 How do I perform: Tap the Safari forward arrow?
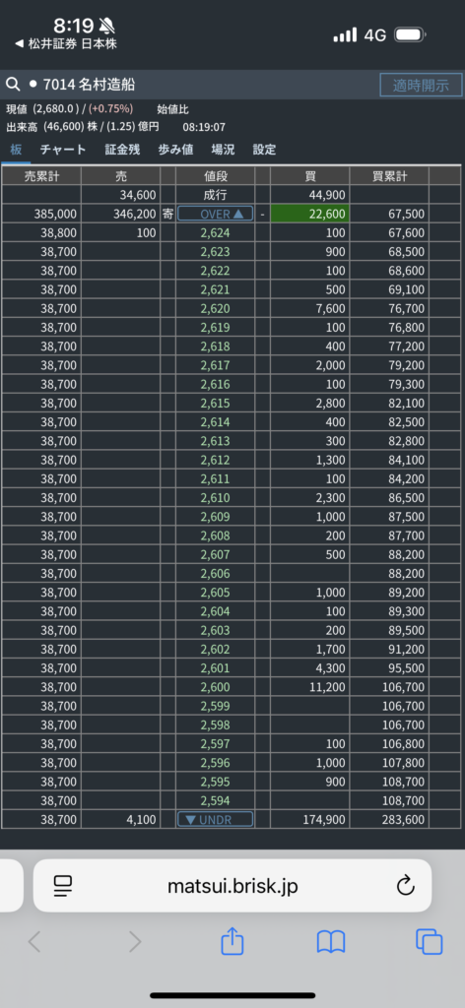coord(134,942)
